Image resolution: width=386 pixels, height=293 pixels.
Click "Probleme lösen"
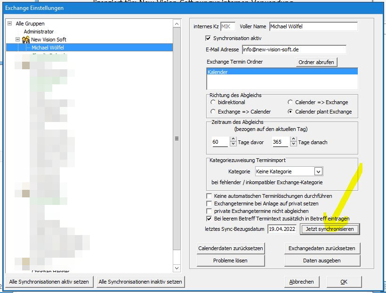[230, 260]
